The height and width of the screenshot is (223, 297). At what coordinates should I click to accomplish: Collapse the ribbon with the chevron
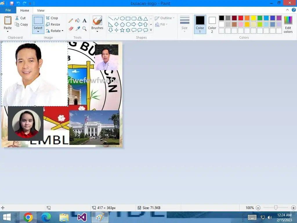pos(287,10)
